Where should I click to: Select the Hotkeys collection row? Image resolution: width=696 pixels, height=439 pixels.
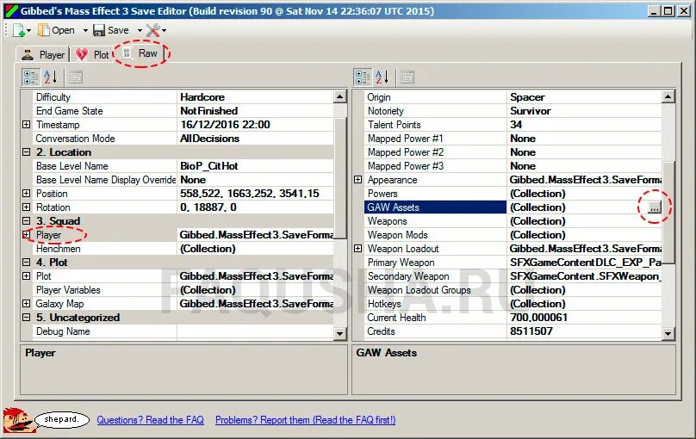513,303
